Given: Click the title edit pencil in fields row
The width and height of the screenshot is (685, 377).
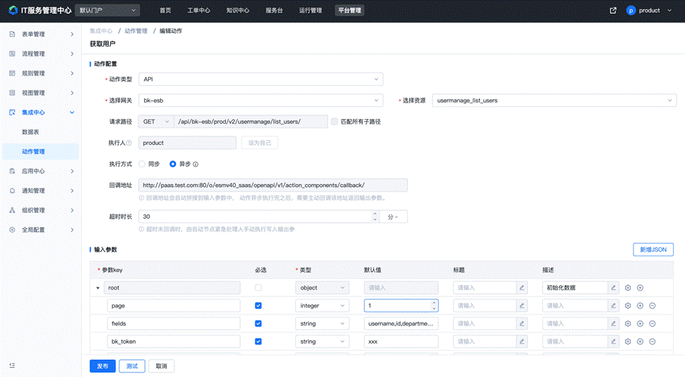Looking at the screenshot, I should pyautogui.click(x=522, y=323).
